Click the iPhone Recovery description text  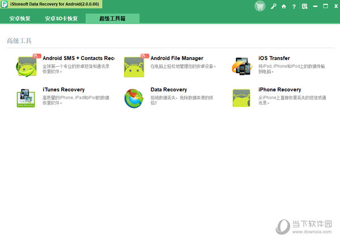pos(292,100)
